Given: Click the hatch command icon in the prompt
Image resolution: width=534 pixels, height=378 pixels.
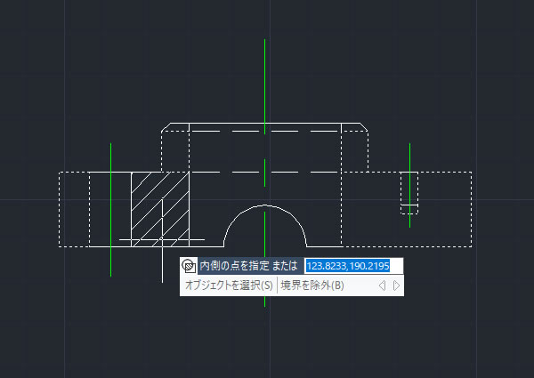Looking at the screenshot, I should [189, 266].
